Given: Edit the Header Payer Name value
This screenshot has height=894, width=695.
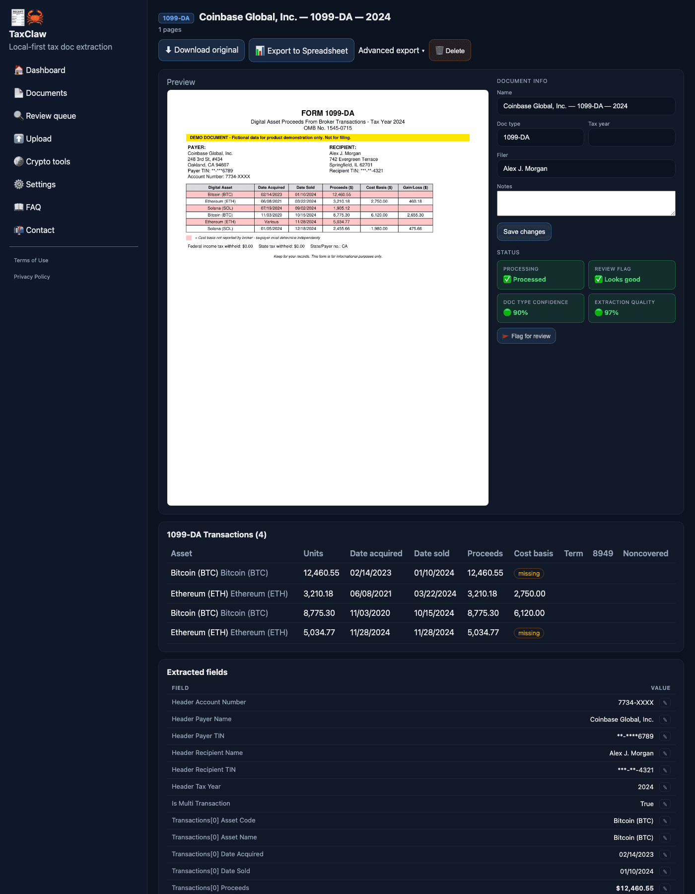Looking at the screenshot, I should pos(665,719).
